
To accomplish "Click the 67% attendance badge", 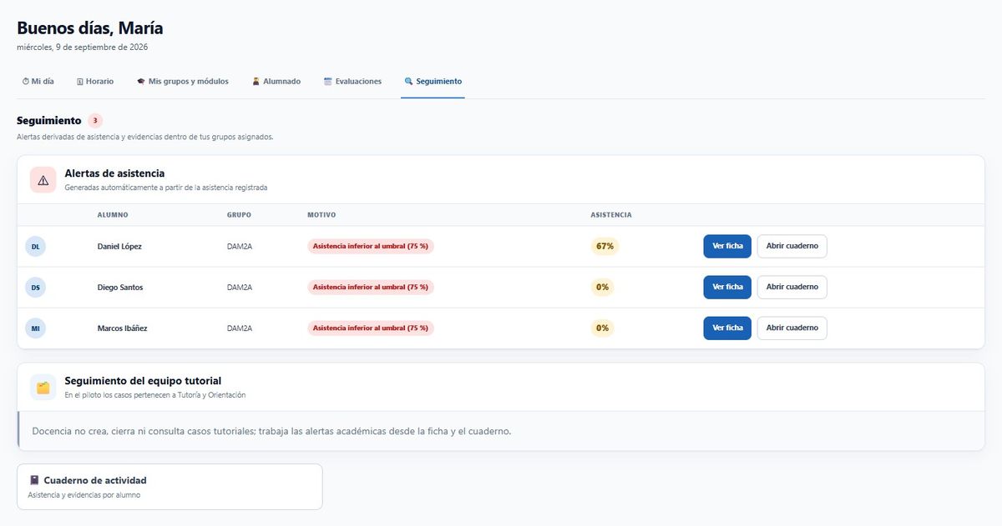I will (x=605, y=247).
